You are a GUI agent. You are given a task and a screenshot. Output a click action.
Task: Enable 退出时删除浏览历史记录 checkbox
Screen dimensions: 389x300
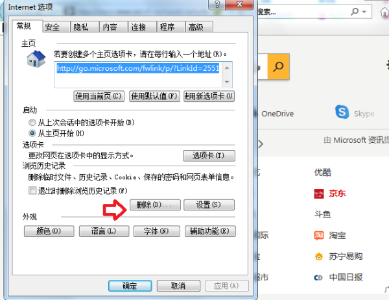click(x=32, y=191)
